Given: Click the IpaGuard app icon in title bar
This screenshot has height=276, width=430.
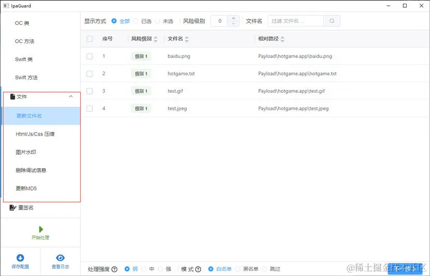Looking at the screenshot, I should point(6,6).
